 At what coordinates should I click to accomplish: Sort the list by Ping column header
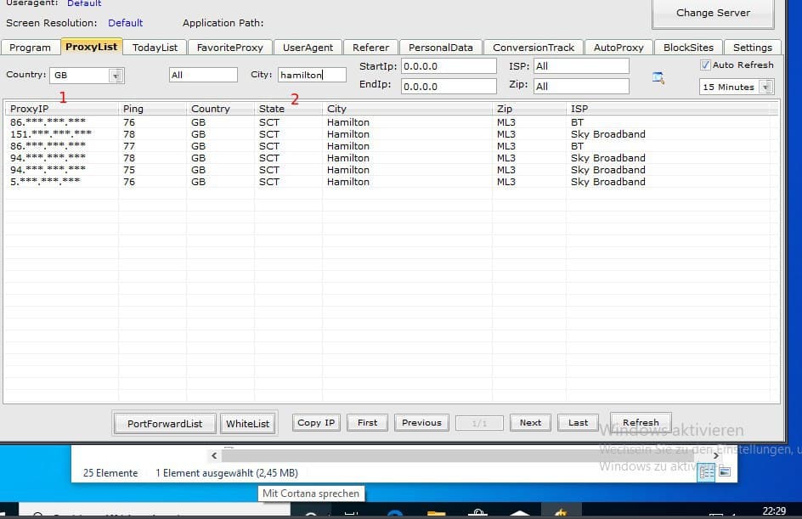tap(151, 109)
